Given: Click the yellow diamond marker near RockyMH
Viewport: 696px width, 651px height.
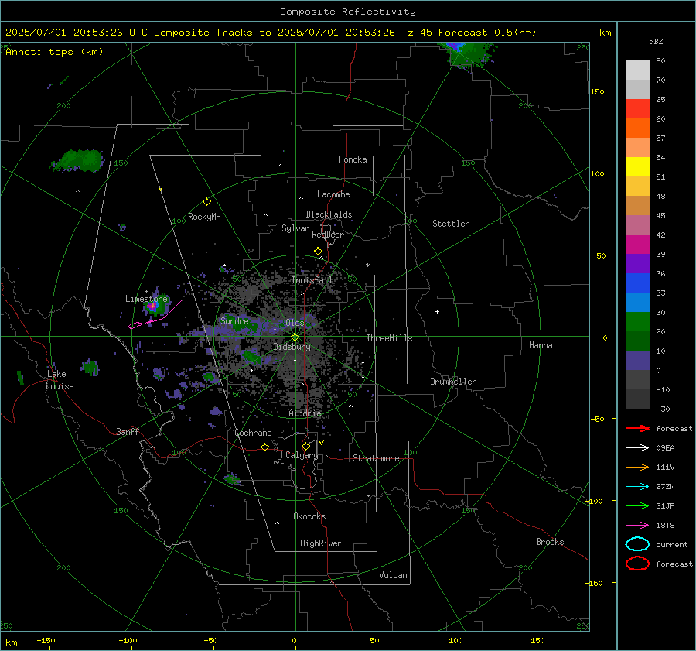Looking at the screenshot, I should [x=206, y=202].
